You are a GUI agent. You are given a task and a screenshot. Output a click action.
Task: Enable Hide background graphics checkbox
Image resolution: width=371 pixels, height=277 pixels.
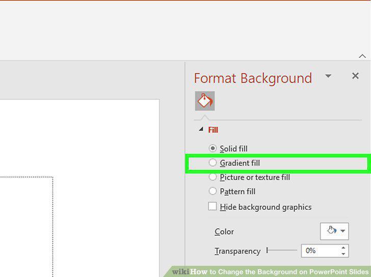tap(212, 206)
